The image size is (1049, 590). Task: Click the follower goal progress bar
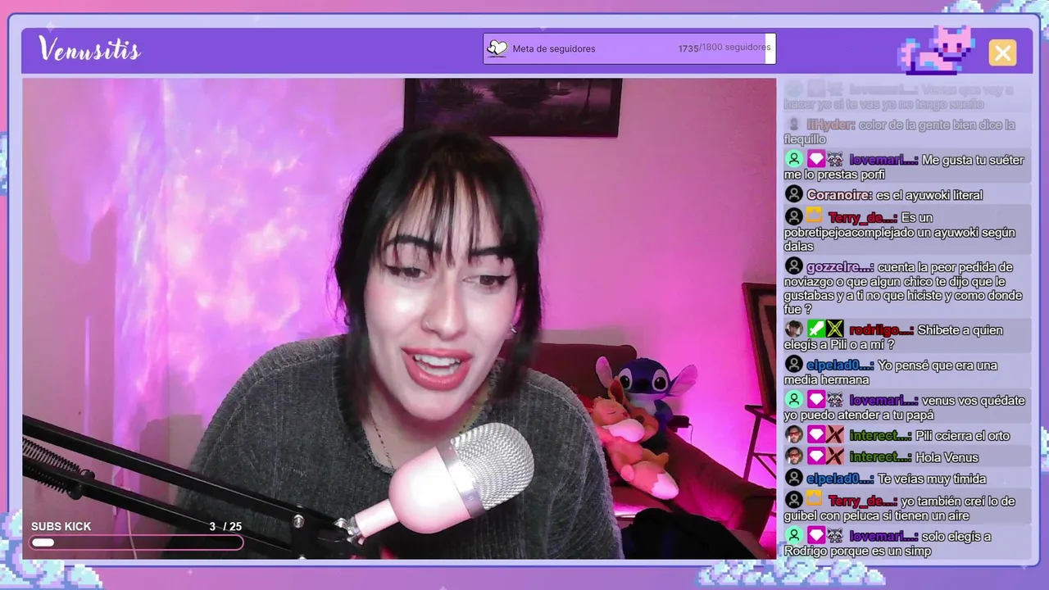(x=629, y=48)
